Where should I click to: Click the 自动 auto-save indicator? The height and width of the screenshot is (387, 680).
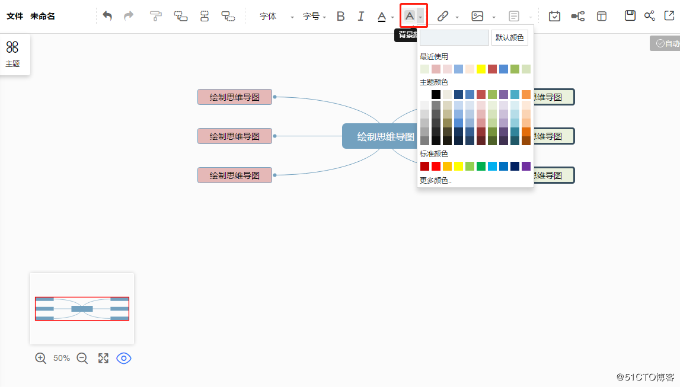[x=665, y=43]
